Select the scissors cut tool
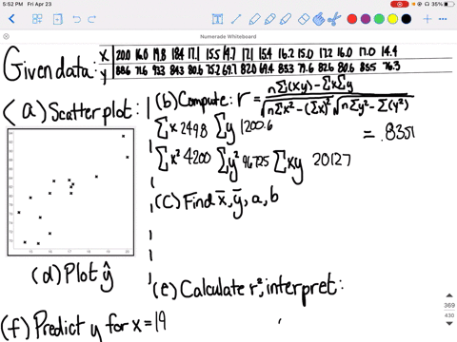The height and width of the screenshot is (342, 457). coord(334,19)
